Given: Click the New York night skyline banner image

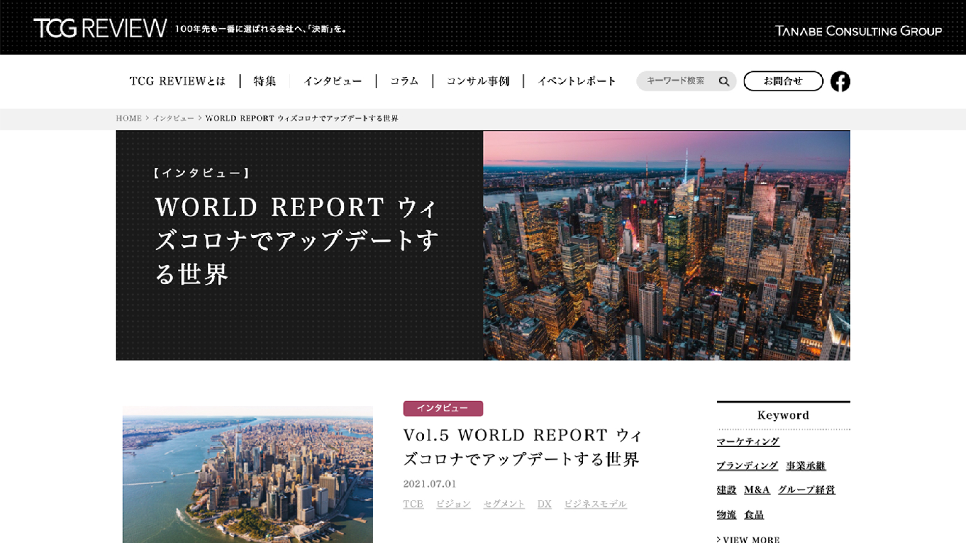Looking at the screenshot, I should point(667,245).
